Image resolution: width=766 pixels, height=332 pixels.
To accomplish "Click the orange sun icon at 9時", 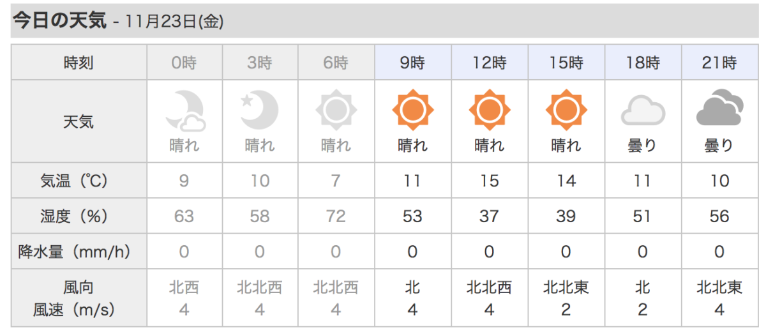I will click(x=412, y=110).
